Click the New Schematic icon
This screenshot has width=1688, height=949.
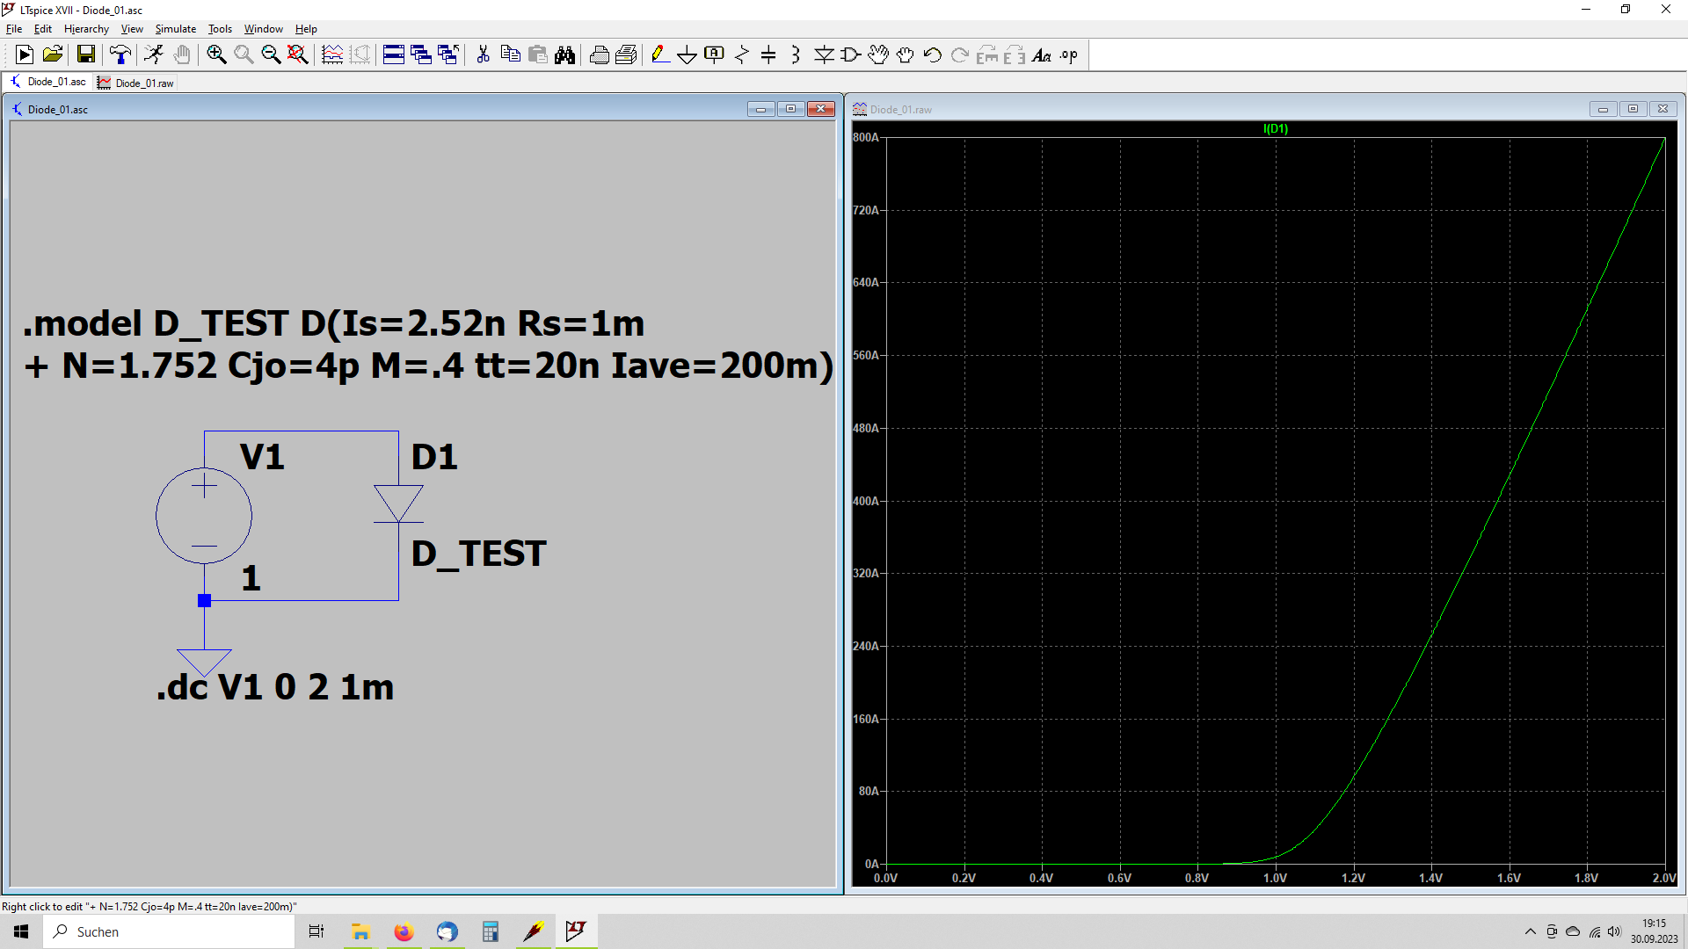click(x=25, y=55)
